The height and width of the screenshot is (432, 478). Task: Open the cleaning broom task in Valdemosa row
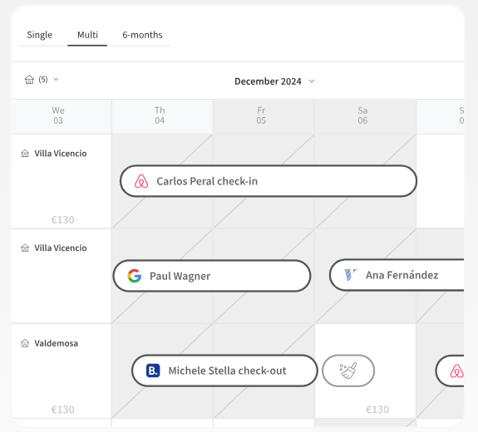coord(348,371)
